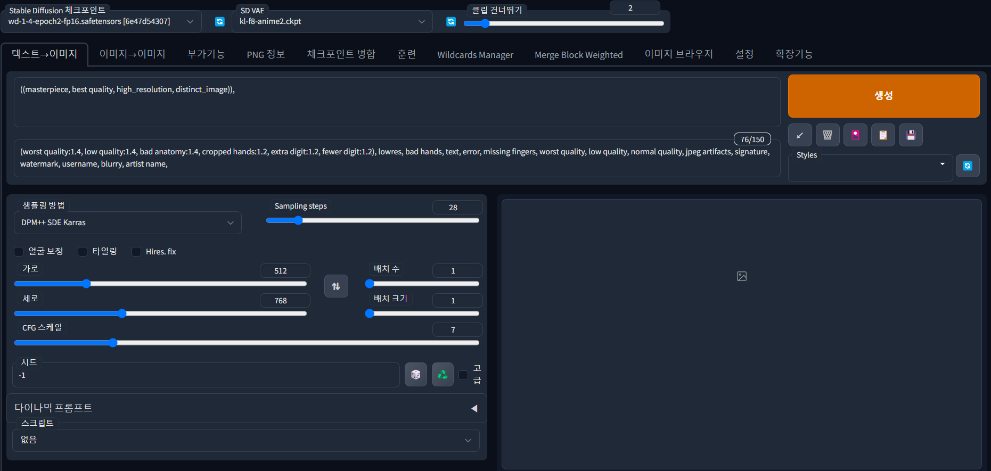Open the SD VAE dropdown
Viewport: 991px width, 471px height.
point(332,22)
